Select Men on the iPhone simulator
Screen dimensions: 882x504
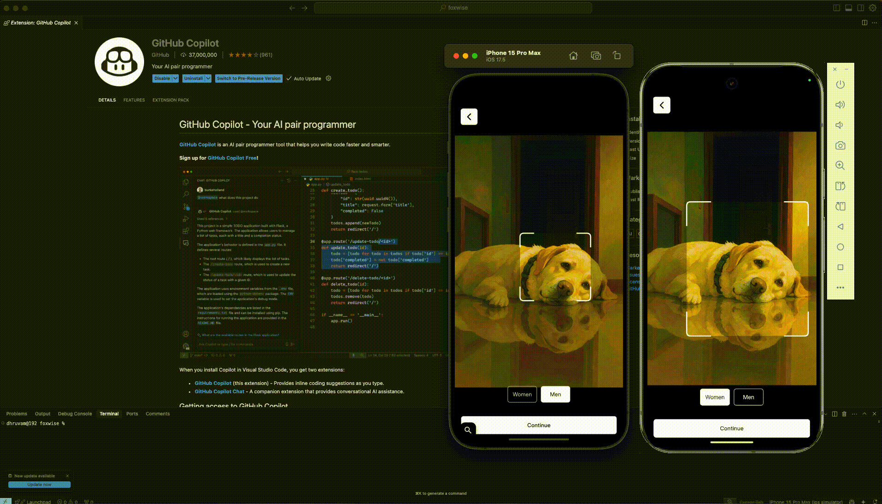556,395
